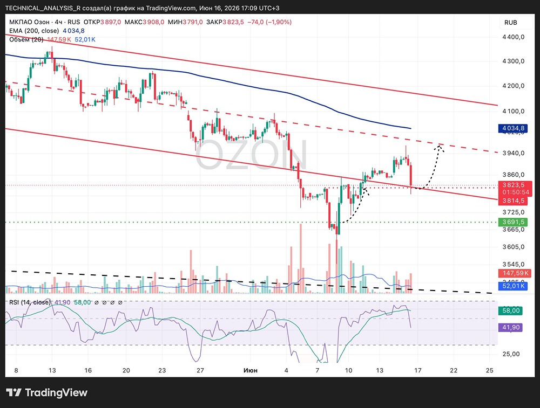Image resolution: width=540 pixels, height=408 pixels.
Task: Select the Объём (20) indicator legend
Action: 26,39
